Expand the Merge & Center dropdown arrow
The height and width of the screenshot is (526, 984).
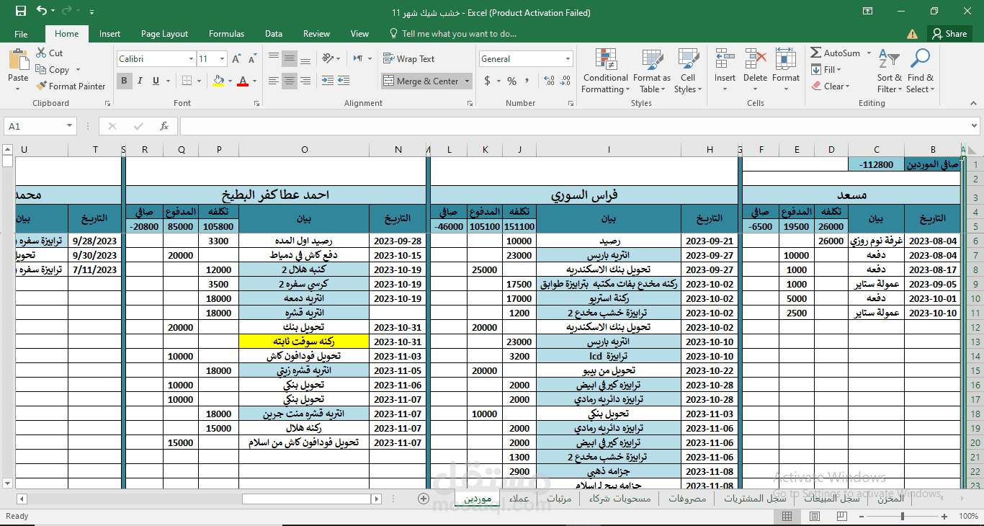click(467, 81)
